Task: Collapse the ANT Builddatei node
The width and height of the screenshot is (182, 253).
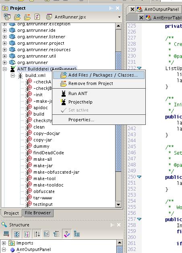Action: [5, 69]
